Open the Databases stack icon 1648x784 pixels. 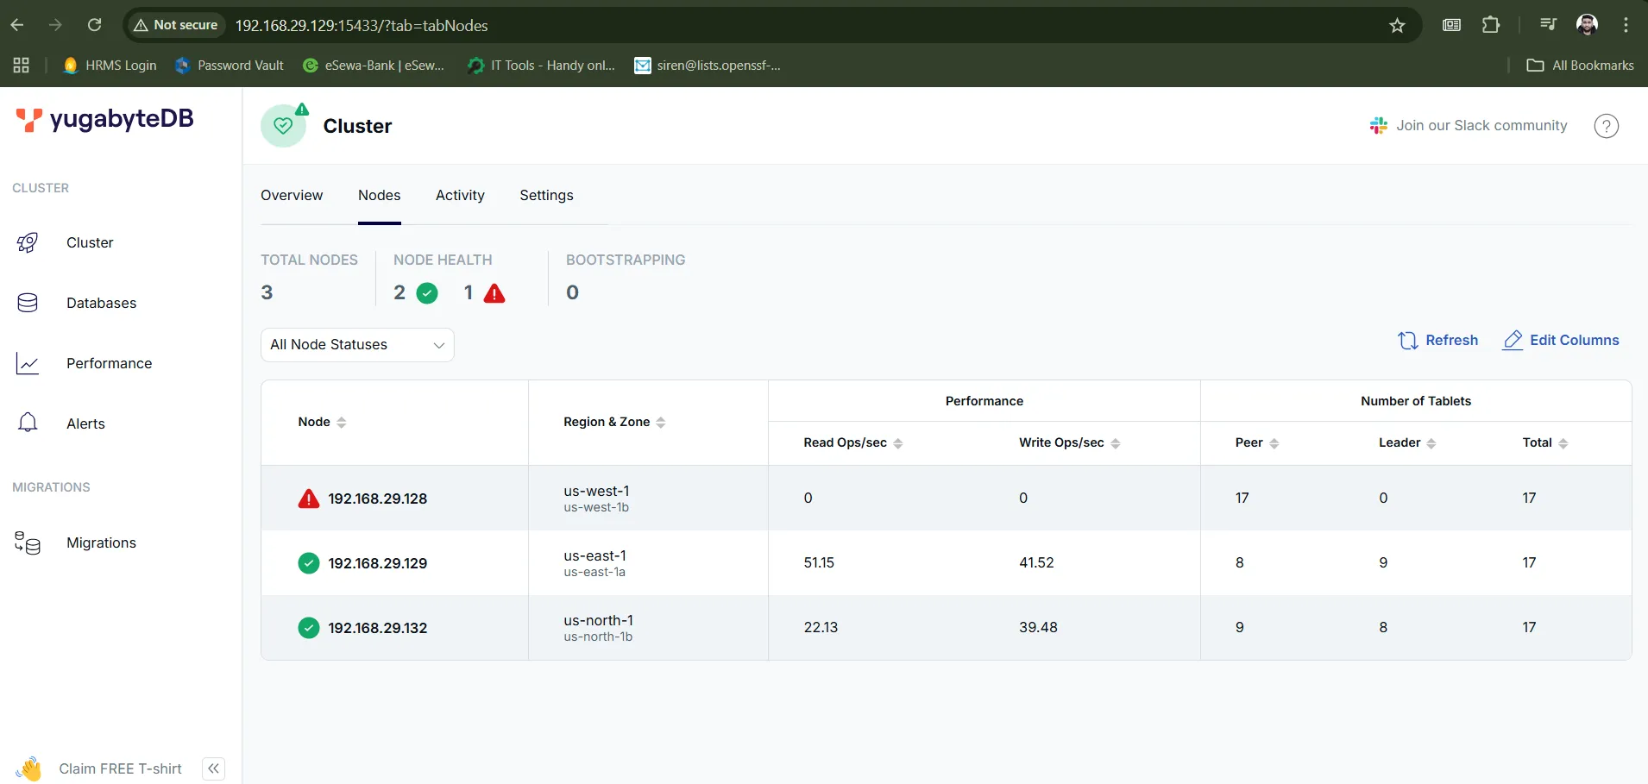(28, 303)
